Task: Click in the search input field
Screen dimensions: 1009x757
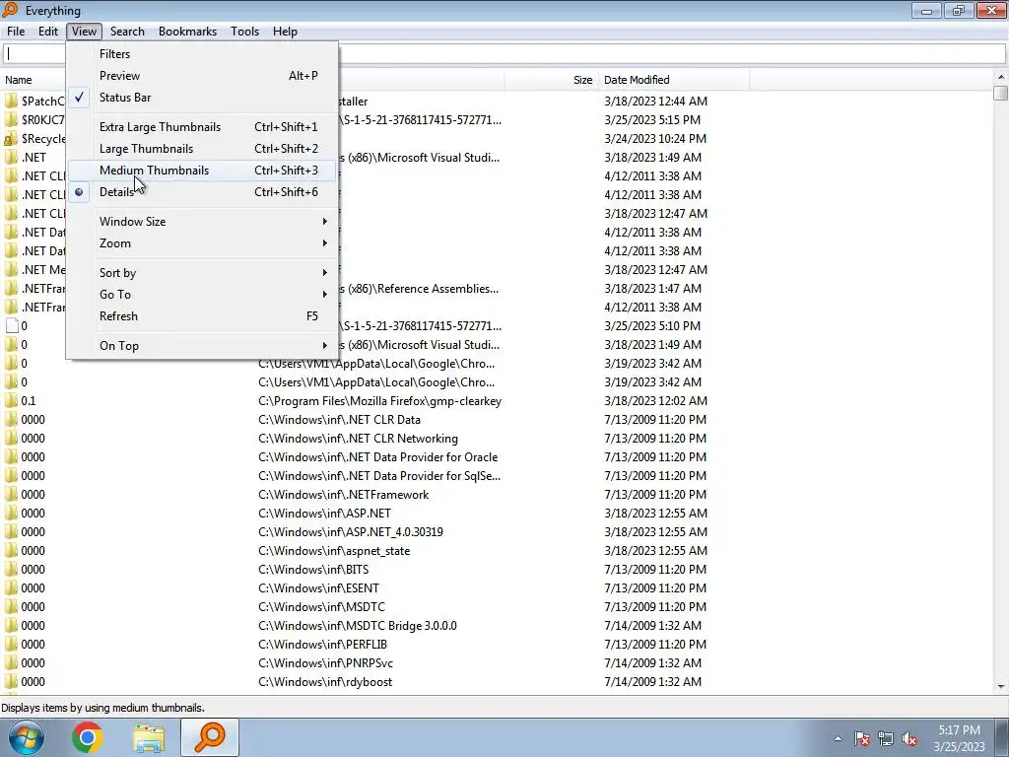Action: point(671,54)
